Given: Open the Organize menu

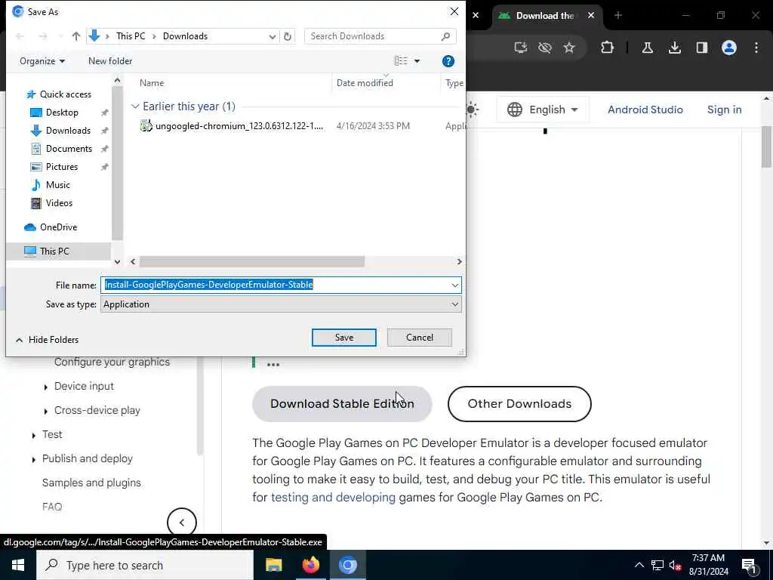Looking at the screenshot, I should pos(42,61).
